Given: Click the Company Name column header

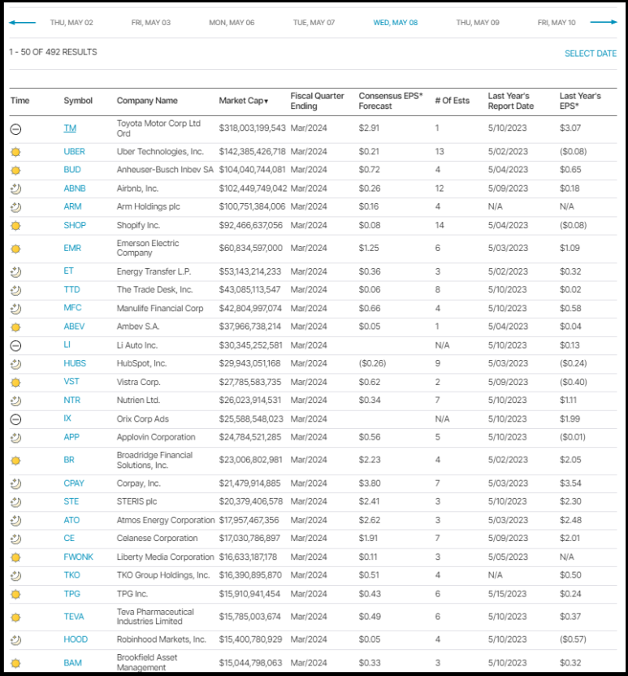Looking at the screenshot, I should click(x=147, y=101).
